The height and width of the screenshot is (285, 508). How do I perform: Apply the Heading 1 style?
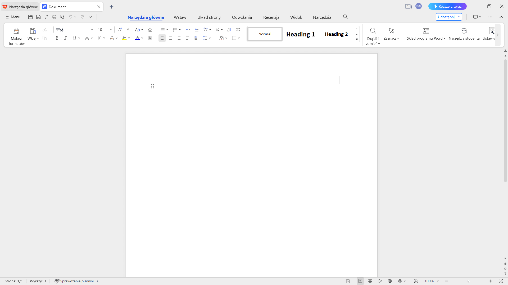(301, 34)
